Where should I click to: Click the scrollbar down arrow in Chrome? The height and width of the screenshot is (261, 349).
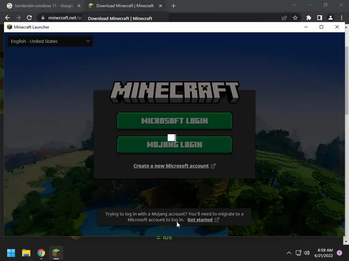(347, 242)
